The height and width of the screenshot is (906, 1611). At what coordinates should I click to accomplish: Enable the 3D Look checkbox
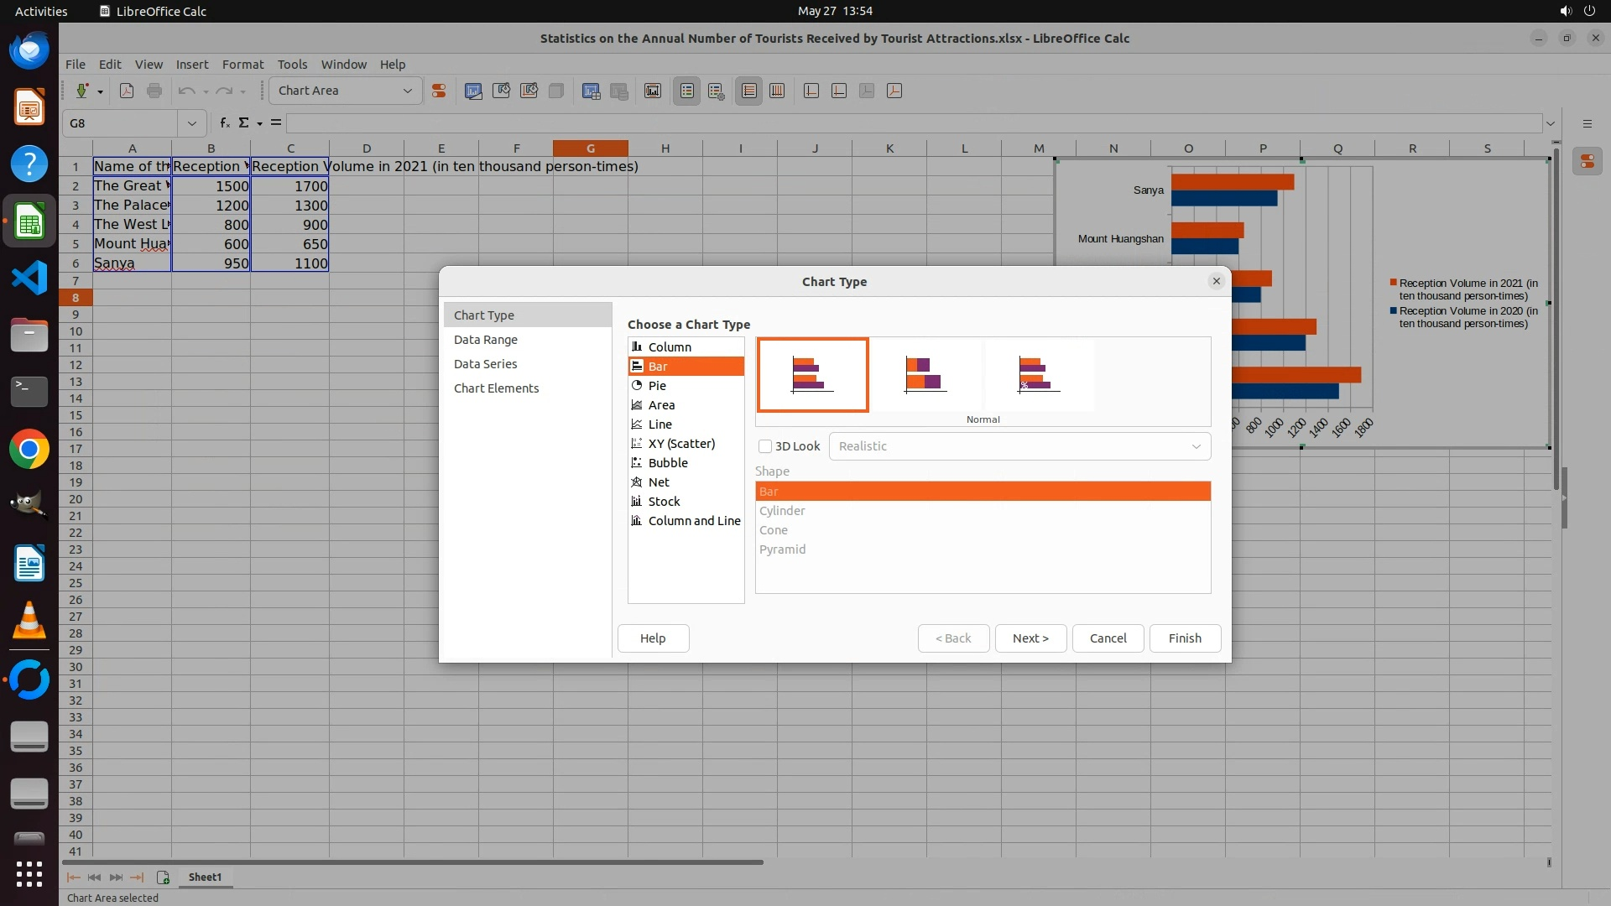(x=765, y=446)
